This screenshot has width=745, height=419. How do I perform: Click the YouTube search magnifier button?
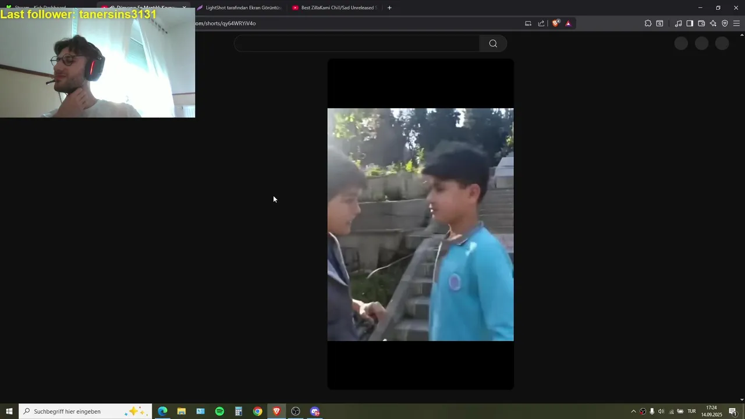pos(493,44)
